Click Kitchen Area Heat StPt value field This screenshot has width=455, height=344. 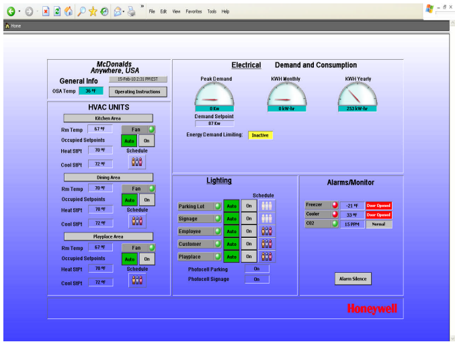point(100,150)
